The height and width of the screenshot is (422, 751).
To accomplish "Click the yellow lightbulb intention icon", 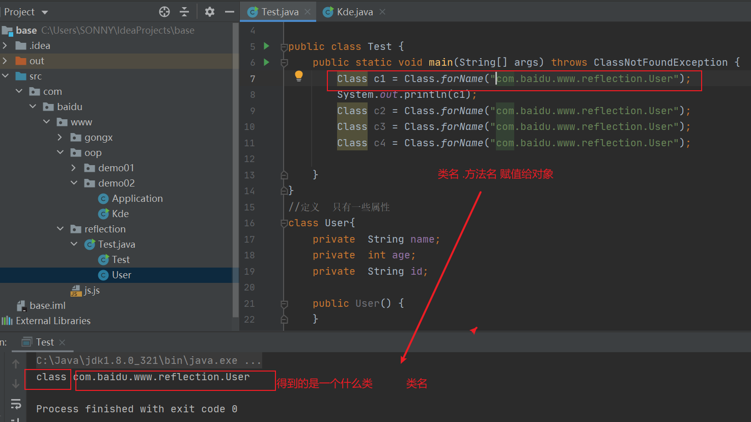I will (x=299, y=76).
